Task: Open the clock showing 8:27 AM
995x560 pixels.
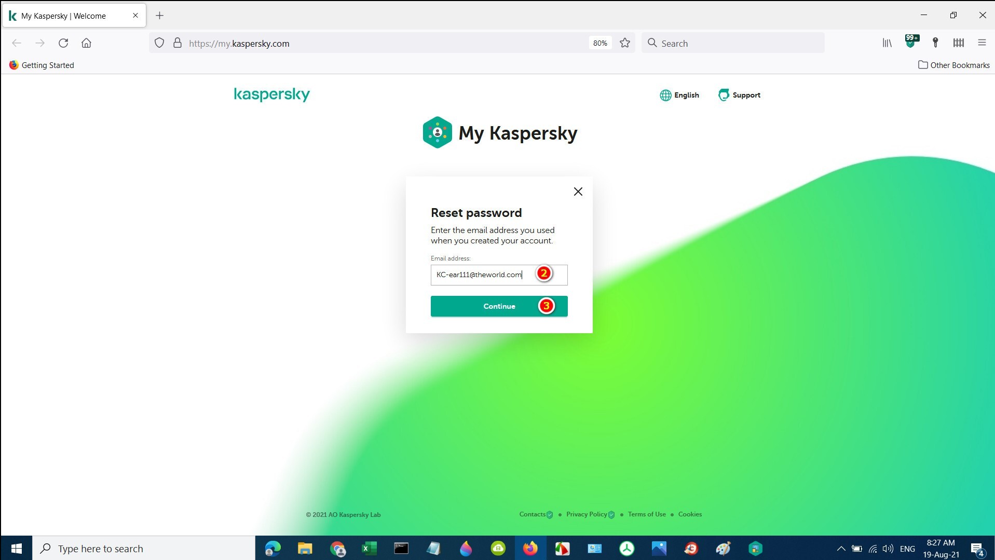Action: tap(941, 549)
